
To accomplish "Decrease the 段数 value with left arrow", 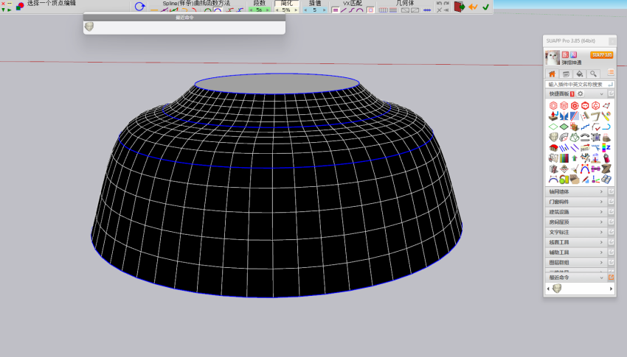I will [x=251, y=10].
